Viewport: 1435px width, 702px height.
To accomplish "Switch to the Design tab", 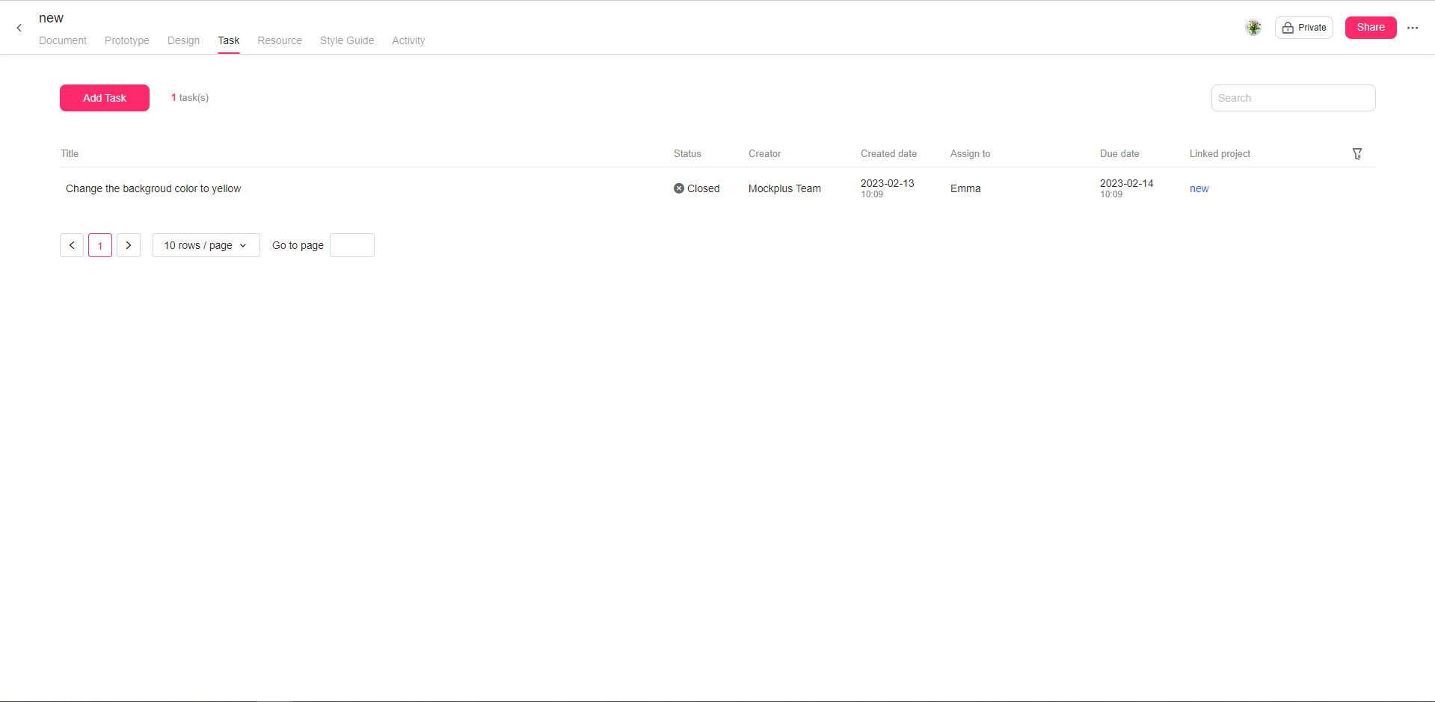I will coord(183,40).
